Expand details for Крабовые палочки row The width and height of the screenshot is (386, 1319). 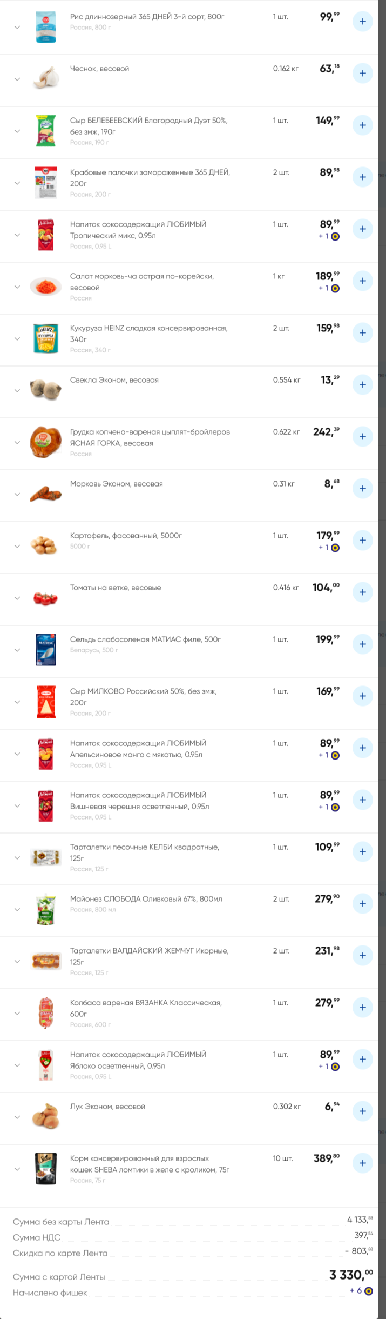tap(17, 183)
